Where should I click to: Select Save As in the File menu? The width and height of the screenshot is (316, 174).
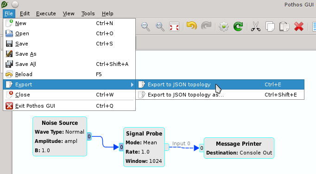[69, 54]
